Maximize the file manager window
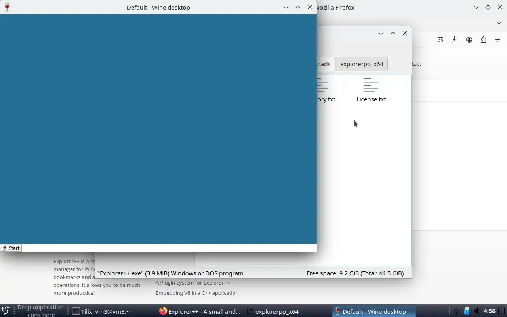This screenshot has width=507, height=317. pos(393,33)
